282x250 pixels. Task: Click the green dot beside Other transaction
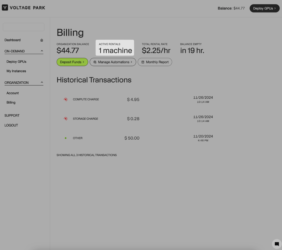pos(66,138)
